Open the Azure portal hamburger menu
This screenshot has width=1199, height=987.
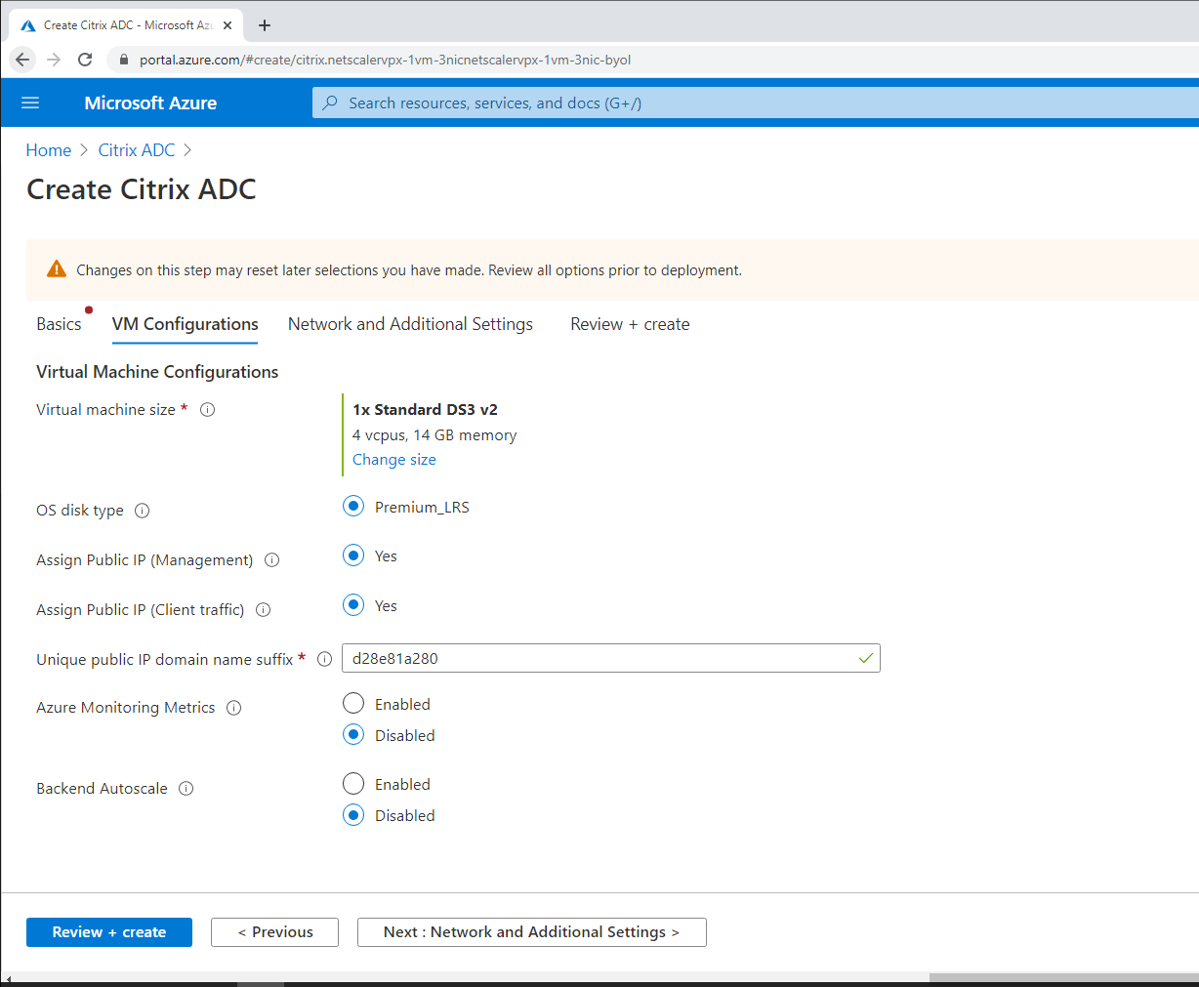pyautogui.click(x=30, y=103)
